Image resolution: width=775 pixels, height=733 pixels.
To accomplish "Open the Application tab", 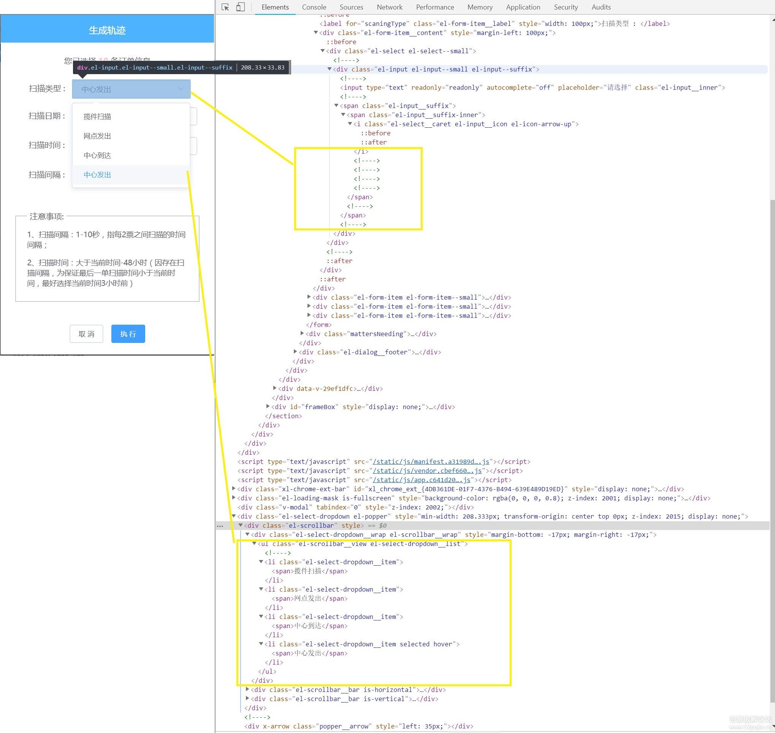I will 523,7.
